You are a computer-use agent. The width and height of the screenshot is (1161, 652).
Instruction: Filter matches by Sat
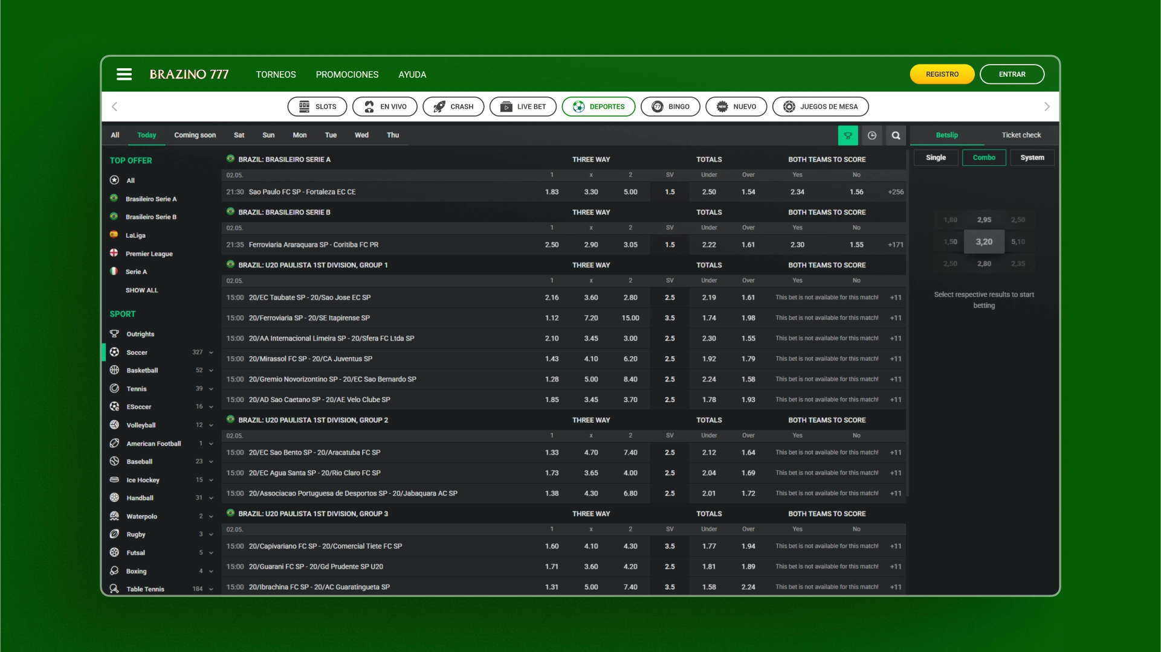coord(239,135)
